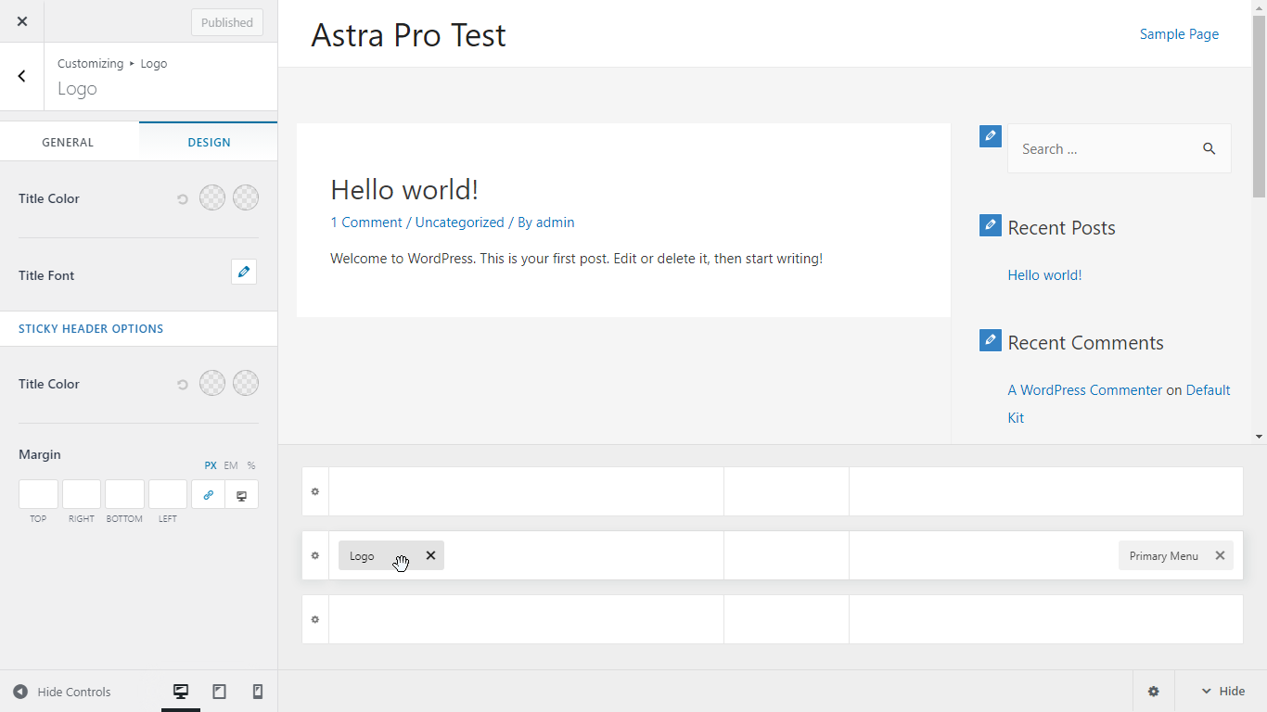Select the PX margin unit

(x=211, y=465)
